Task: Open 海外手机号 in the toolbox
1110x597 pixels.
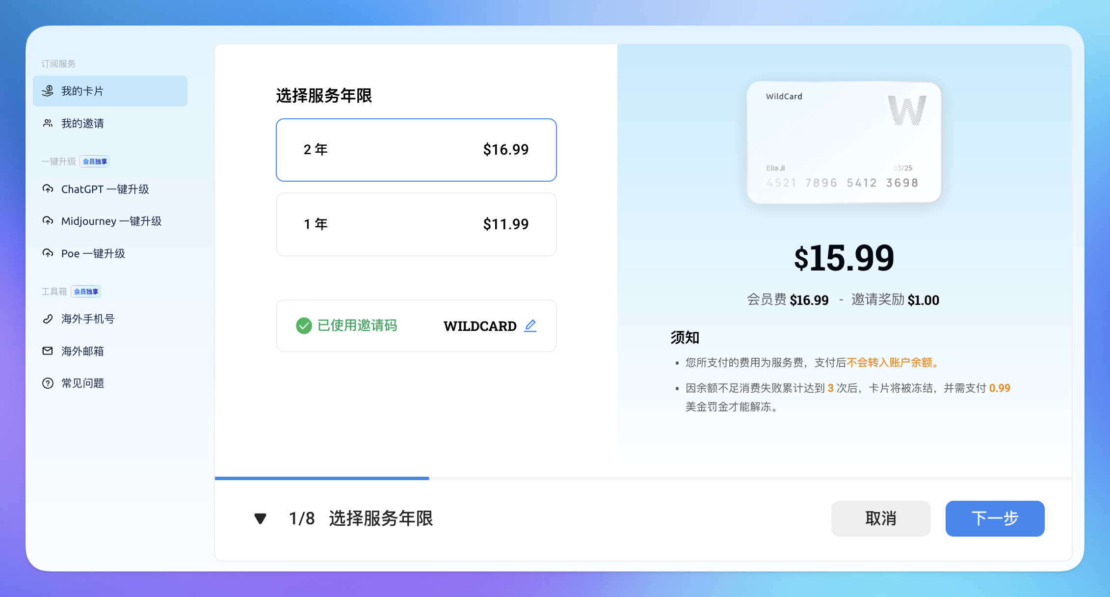Action: click(x=110, y=319)
